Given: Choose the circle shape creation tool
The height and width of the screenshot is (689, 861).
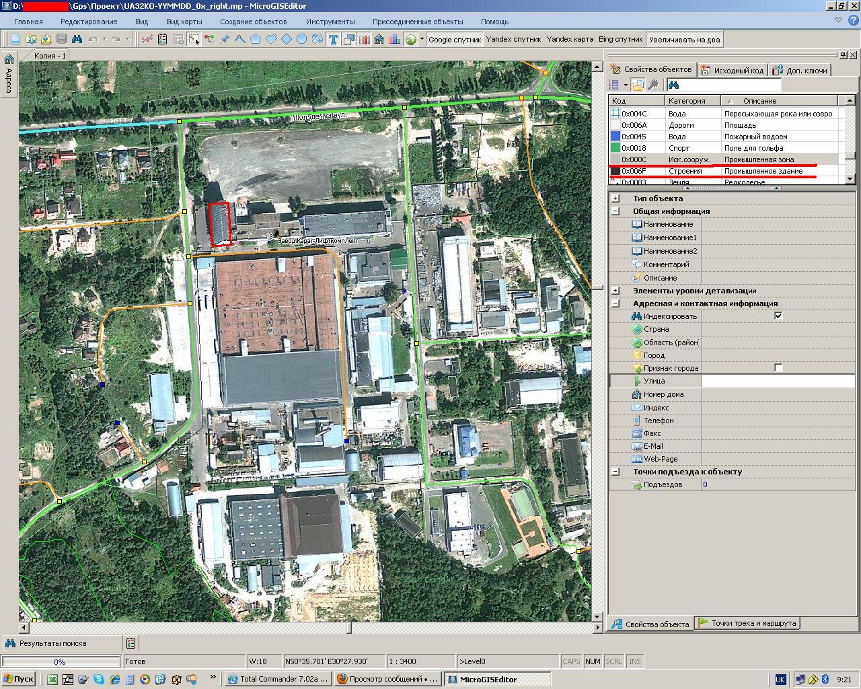Looking at the screenshot, I should click(301, 39).
